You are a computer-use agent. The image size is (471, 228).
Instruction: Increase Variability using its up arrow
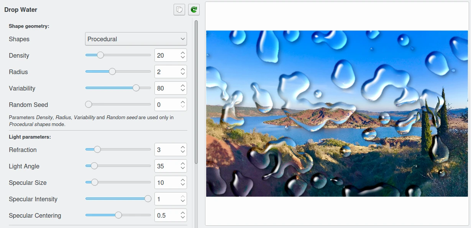tap(183, 86)
